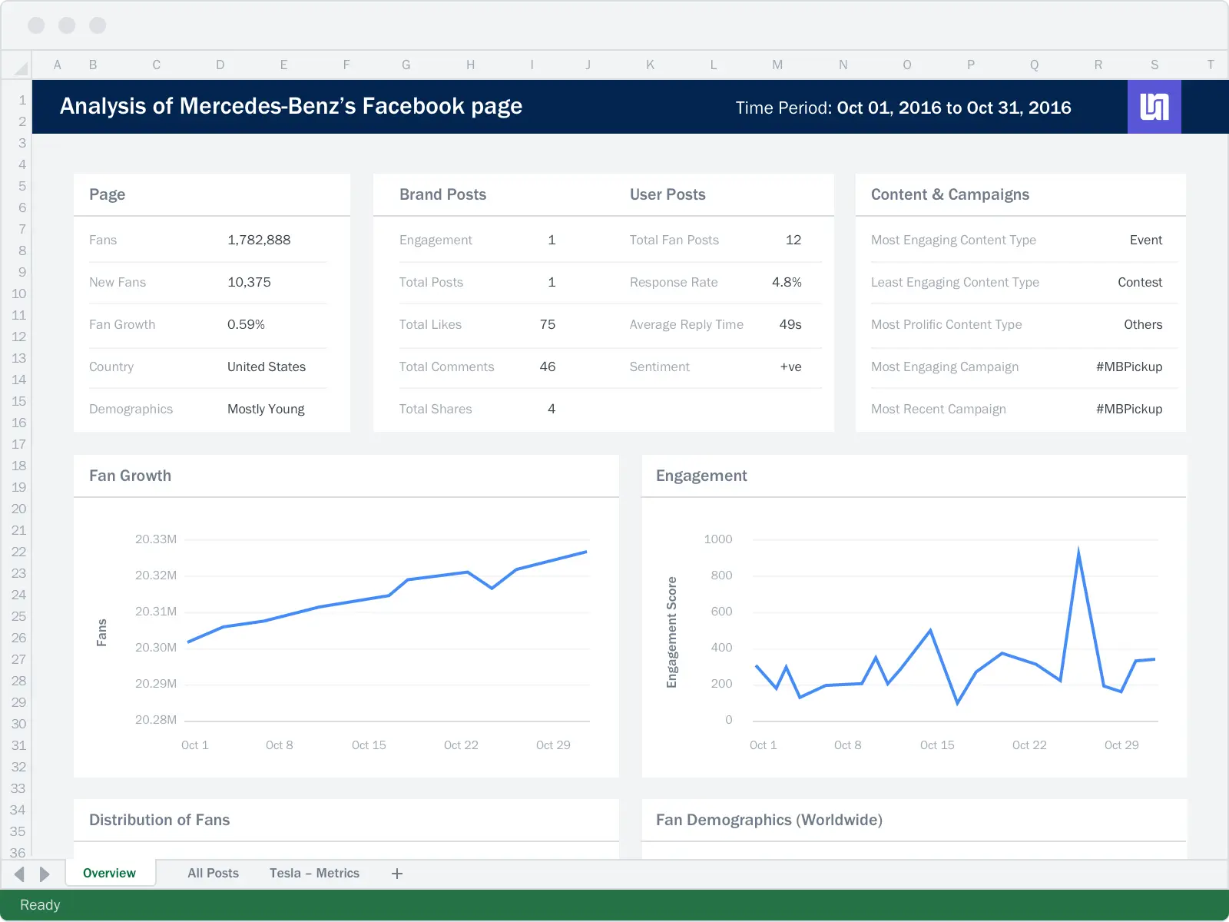
Task: Select column A header
Action: pyautogui.click(x=57, y=65)
